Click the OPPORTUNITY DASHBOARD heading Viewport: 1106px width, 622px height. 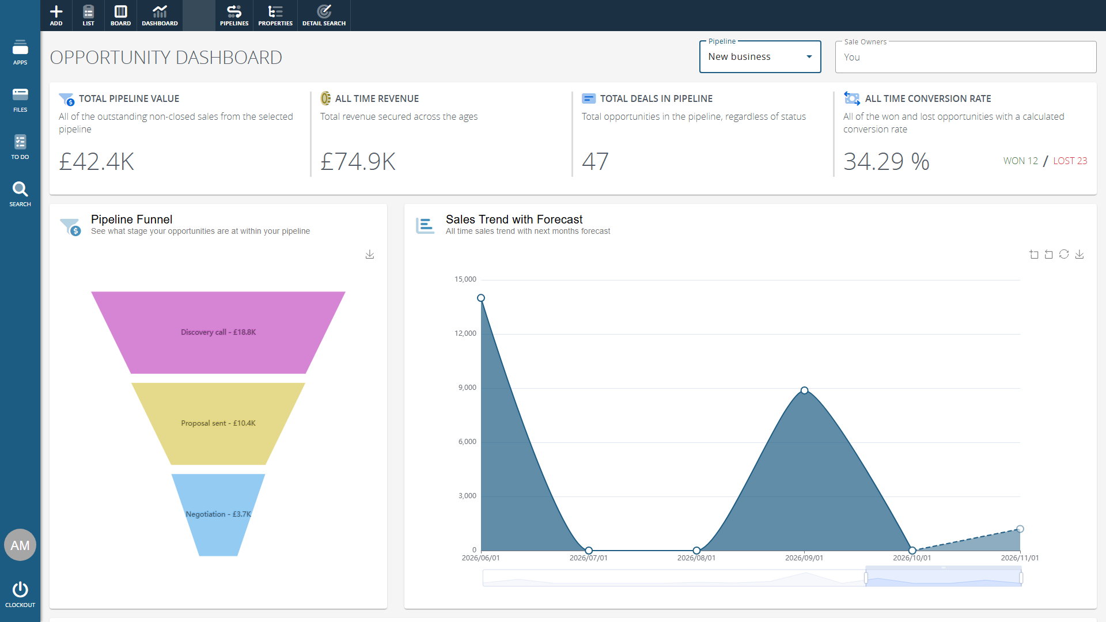point(166,58)
